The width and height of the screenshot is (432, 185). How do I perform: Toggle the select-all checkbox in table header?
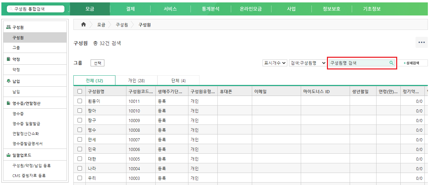[80, 91]
